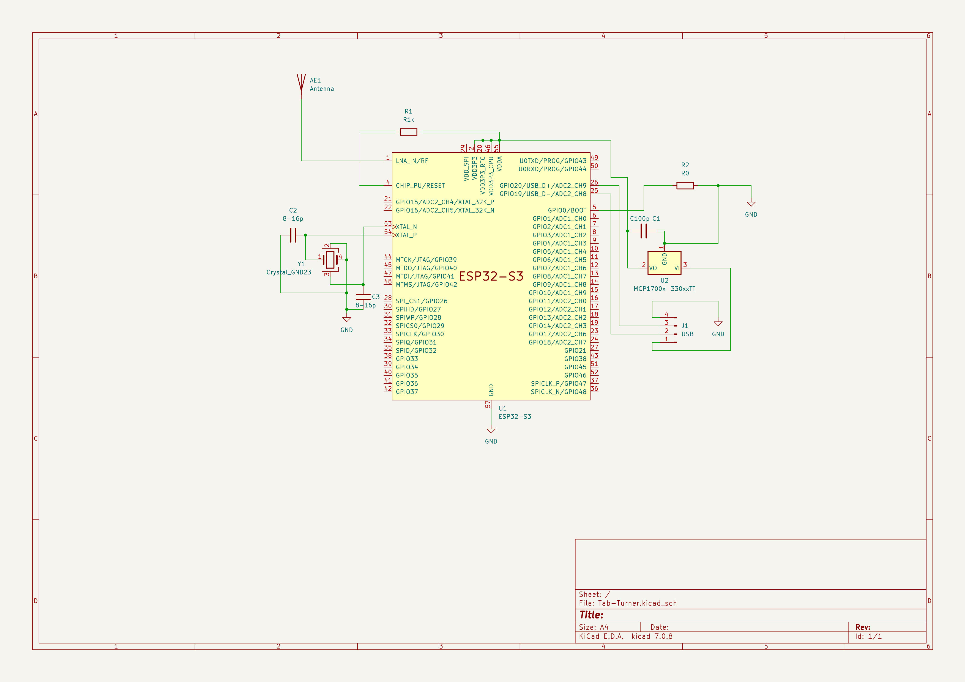Select the R1 resistor symbol
965x682 pixels.
click(x=409, y=132)
